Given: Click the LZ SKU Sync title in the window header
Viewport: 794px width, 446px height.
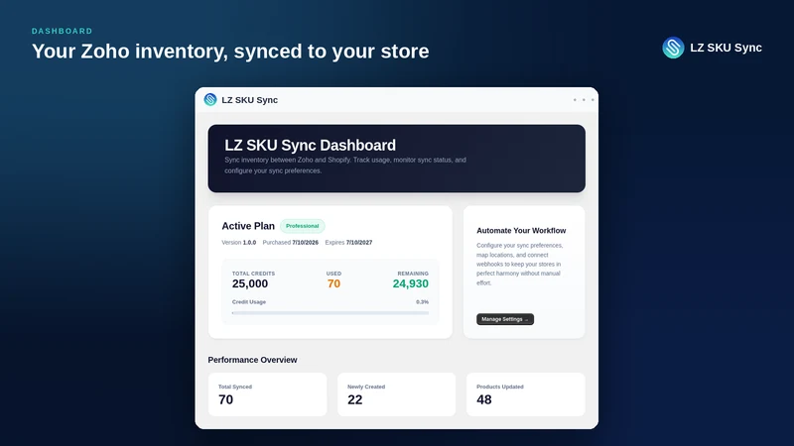Looking at the screenshot, I should click(250, 100).
